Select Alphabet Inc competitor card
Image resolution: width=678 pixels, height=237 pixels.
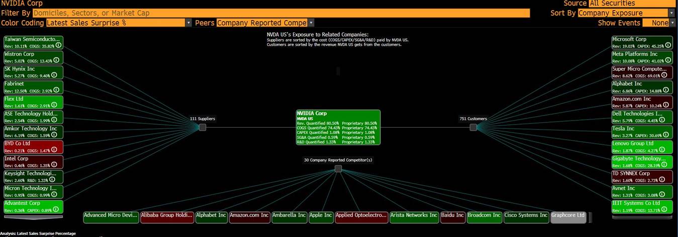[x=212, y=217]
